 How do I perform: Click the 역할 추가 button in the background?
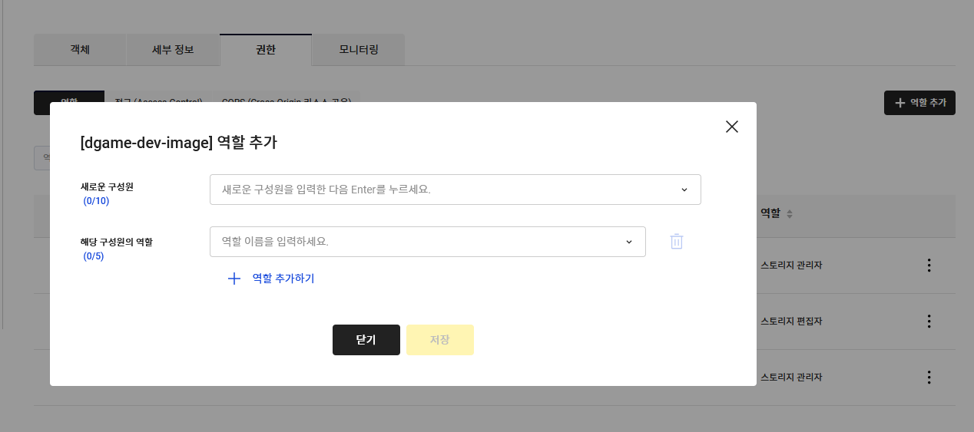click(919, 102)
